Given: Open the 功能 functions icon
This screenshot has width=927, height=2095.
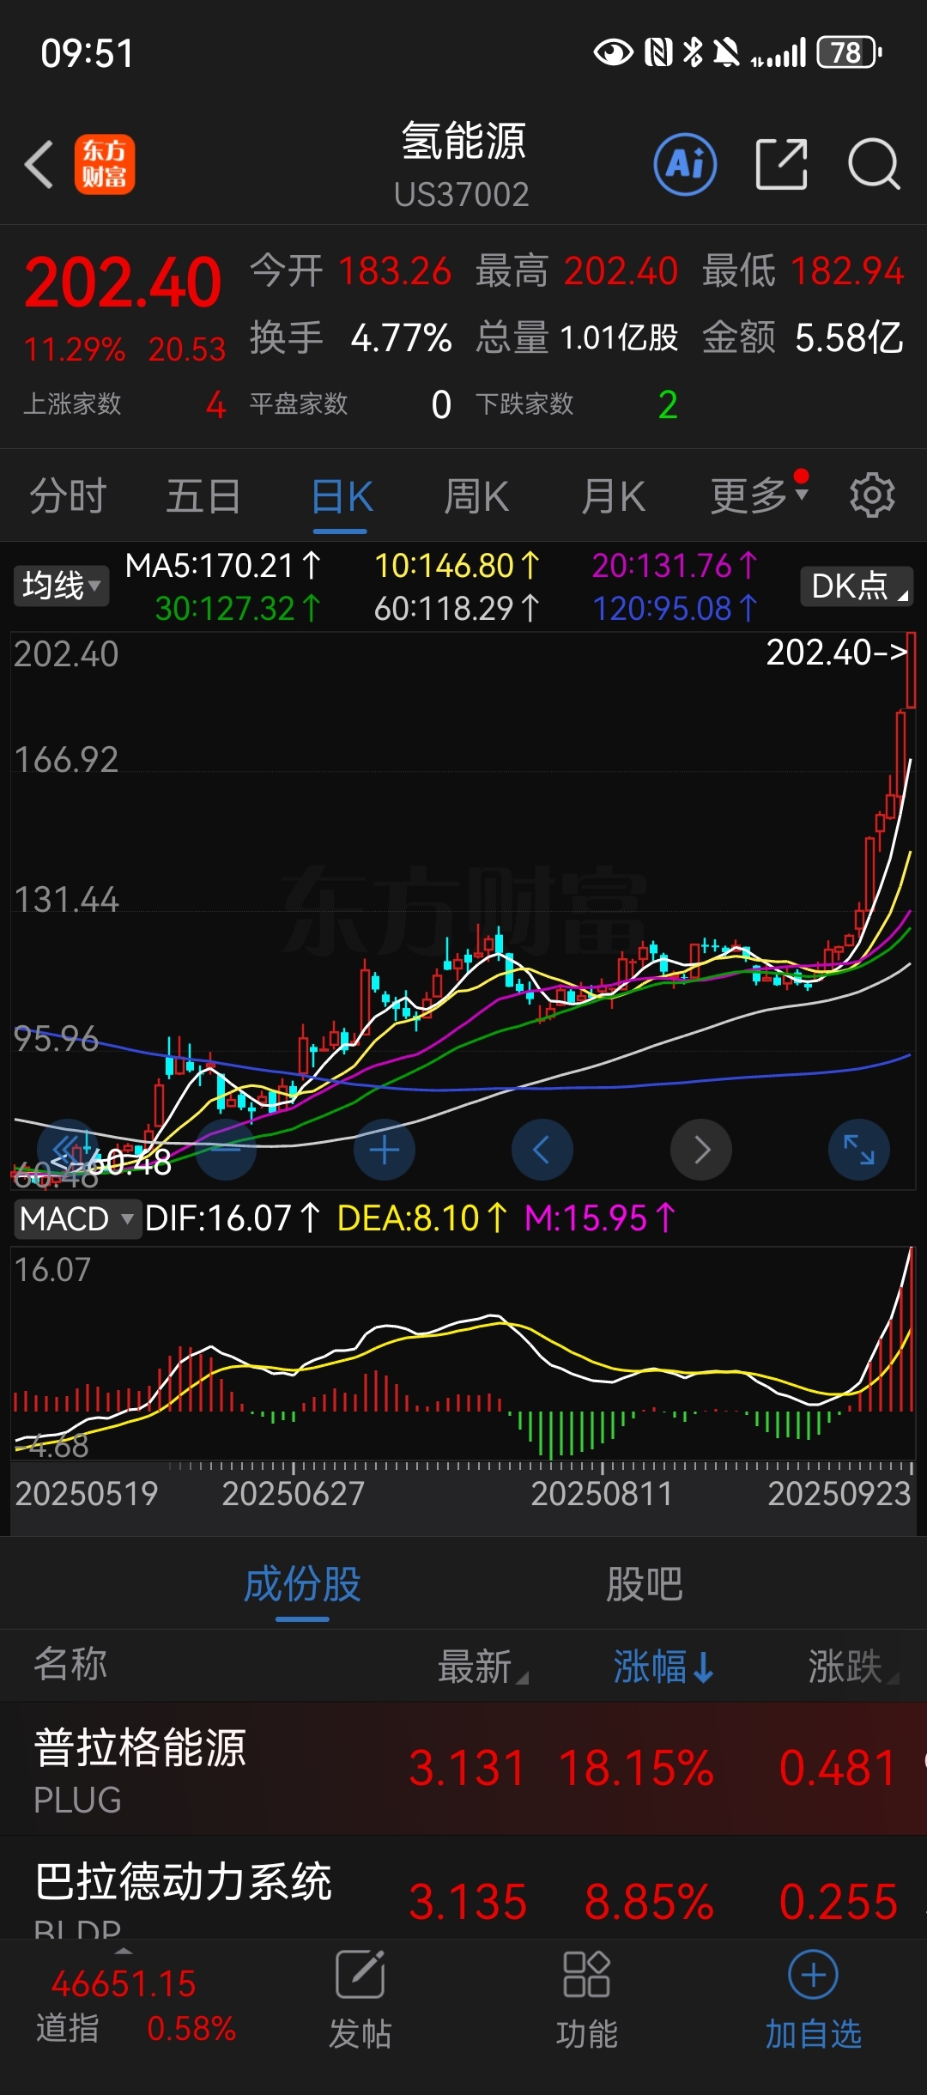Looking at the screenshot, I should coord(586,2001).
